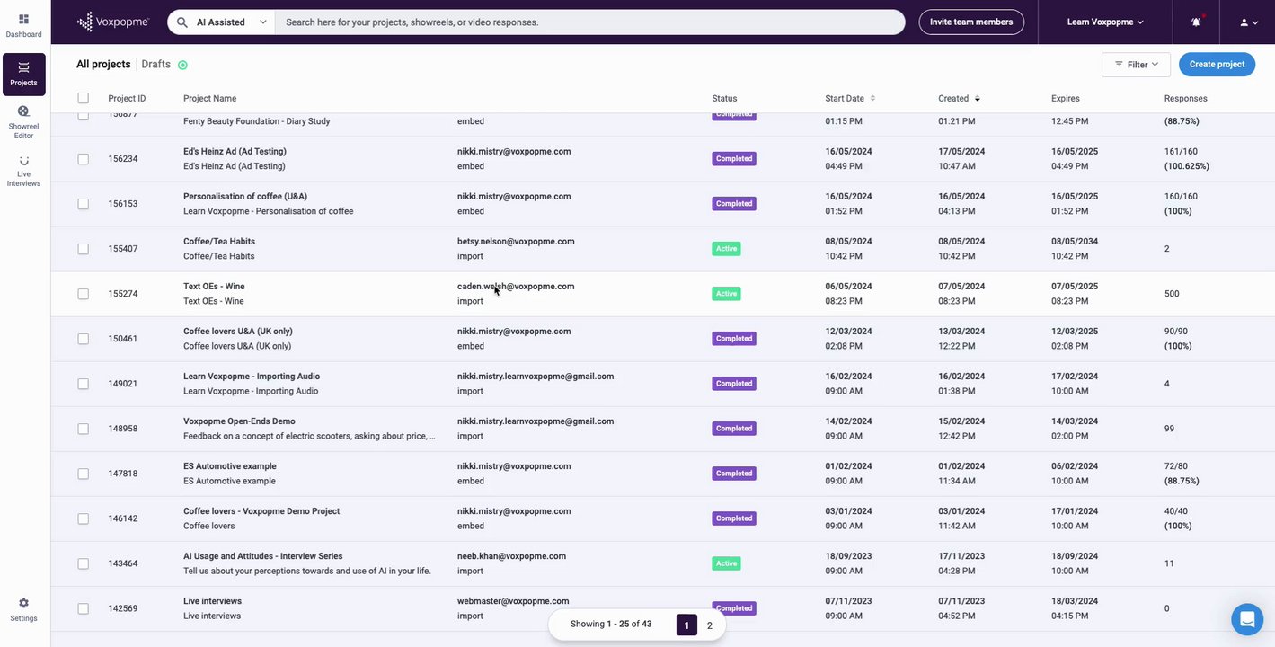
Task: Click the notifications bell icon
Action: [x=1196, y=22]
